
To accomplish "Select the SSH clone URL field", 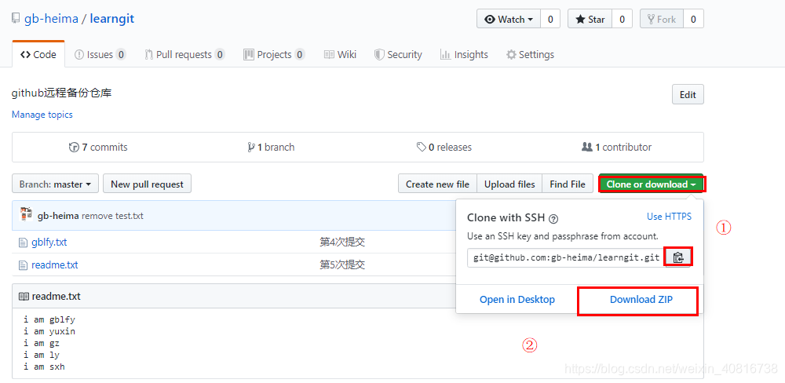I will [x=566, y=258].
